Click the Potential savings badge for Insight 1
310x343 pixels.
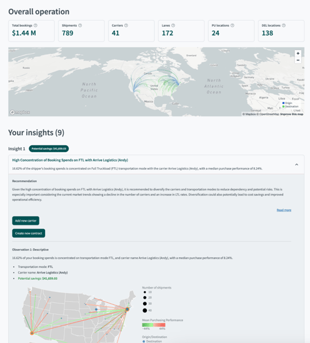49,149
